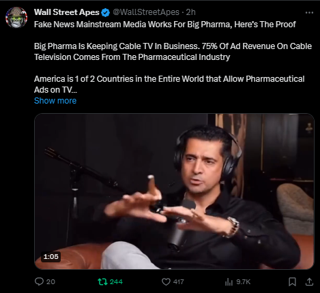320x293 pixels.
Task: Open the reply comment icon
Action: point(39,281)
